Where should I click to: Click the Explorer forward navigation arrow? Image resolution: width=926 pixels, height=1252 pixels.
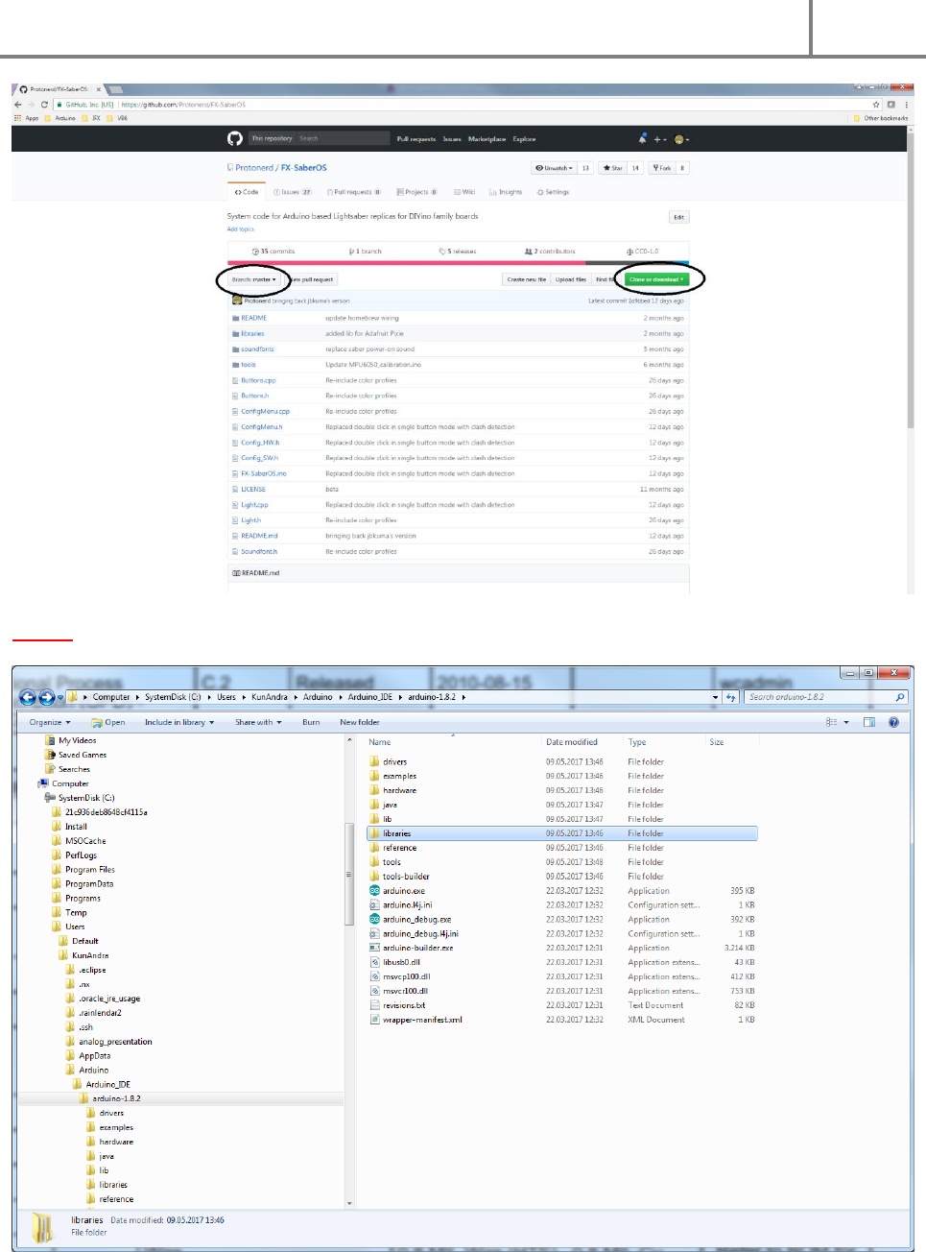pyautogui.click(x=46, y=697)
